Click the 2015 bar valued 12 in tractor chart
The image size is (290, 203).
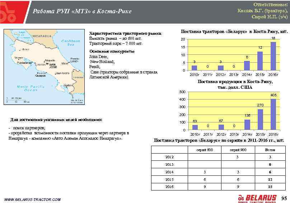(260, 61)
